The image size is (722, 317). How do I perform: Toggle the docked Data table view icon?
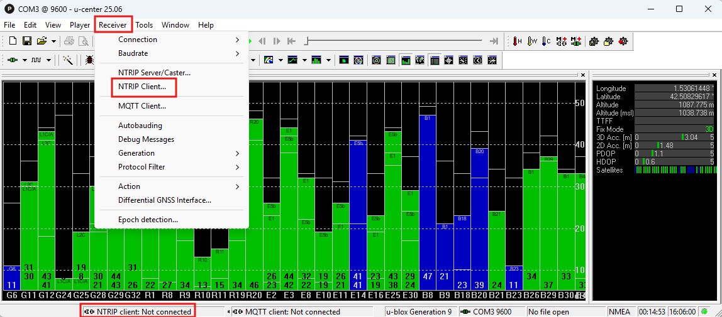(x=435, y=60)
